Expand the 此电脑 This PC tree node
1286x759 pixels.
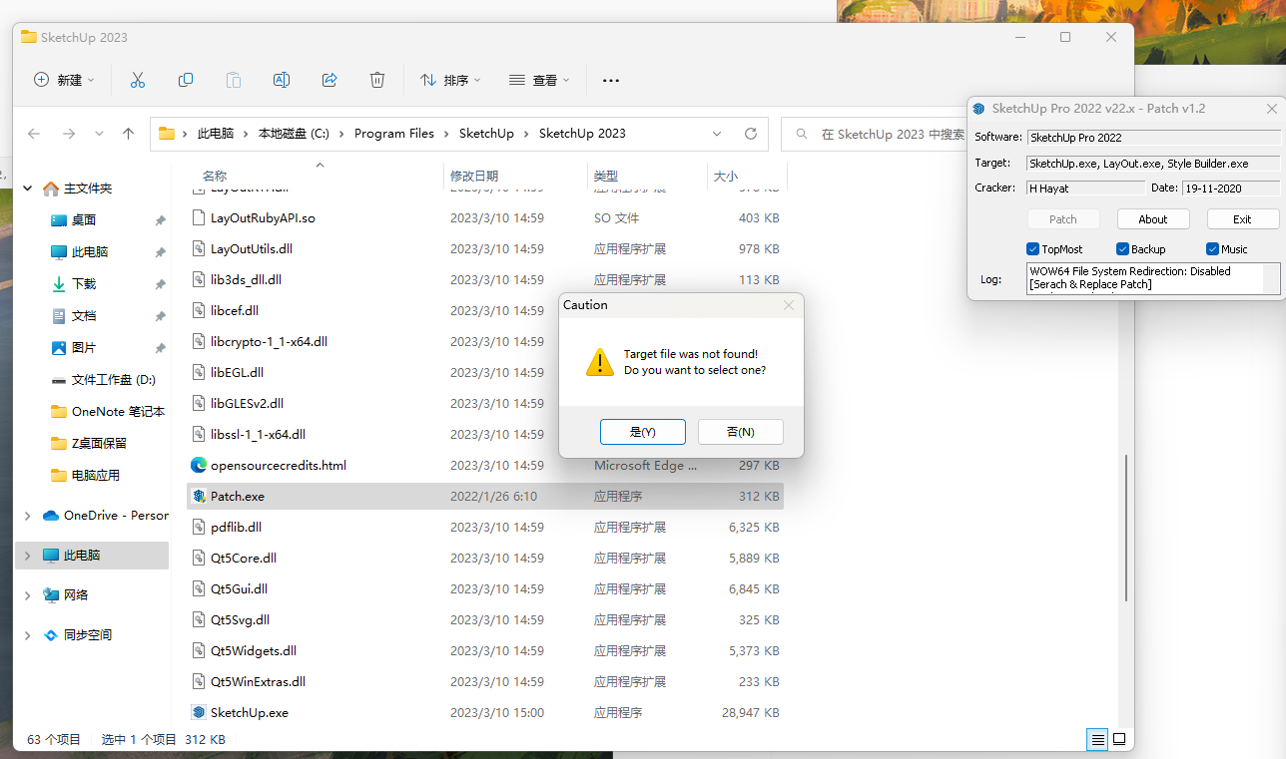tap(27, 556)
